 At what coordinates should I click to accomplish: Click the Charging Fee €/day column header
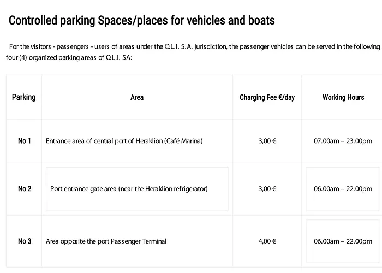tap(267, 98)
